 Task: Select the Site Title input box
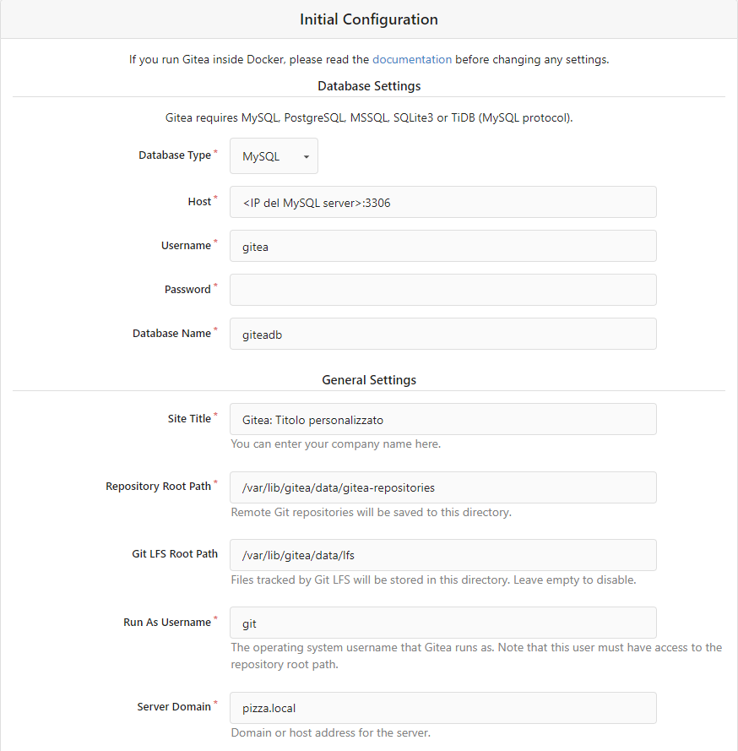443,419
